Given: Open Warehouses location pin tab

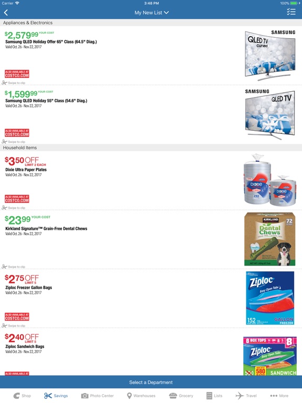Looking at the screenshot, I should pyautogui.click(x=141, y=396).
